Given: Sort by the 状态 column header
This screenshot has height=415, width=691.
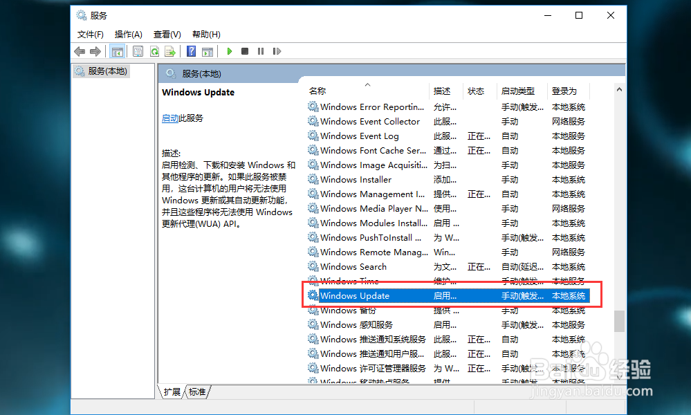Looking at the screenshot, I should (x=476, y=91).
